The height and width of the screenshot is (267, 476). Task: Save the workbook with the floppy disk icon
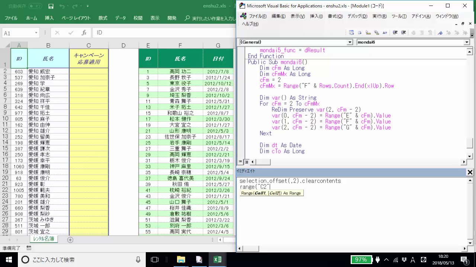pos(51,6)
